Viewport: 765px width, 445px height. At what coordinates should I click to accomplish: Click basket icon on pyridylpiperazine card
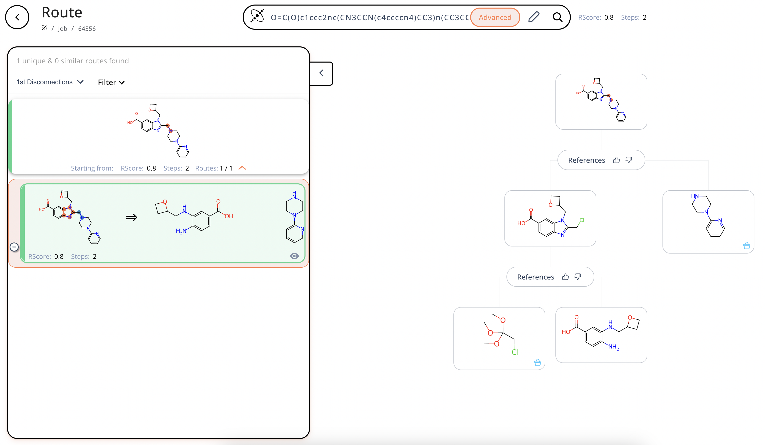(747, 246)
